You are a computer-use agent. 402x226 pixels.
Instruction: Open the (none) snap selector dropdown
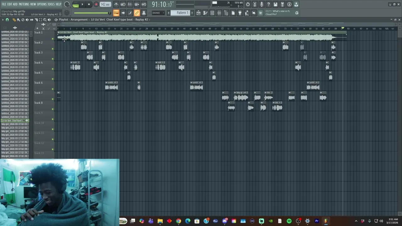point(158,13)
